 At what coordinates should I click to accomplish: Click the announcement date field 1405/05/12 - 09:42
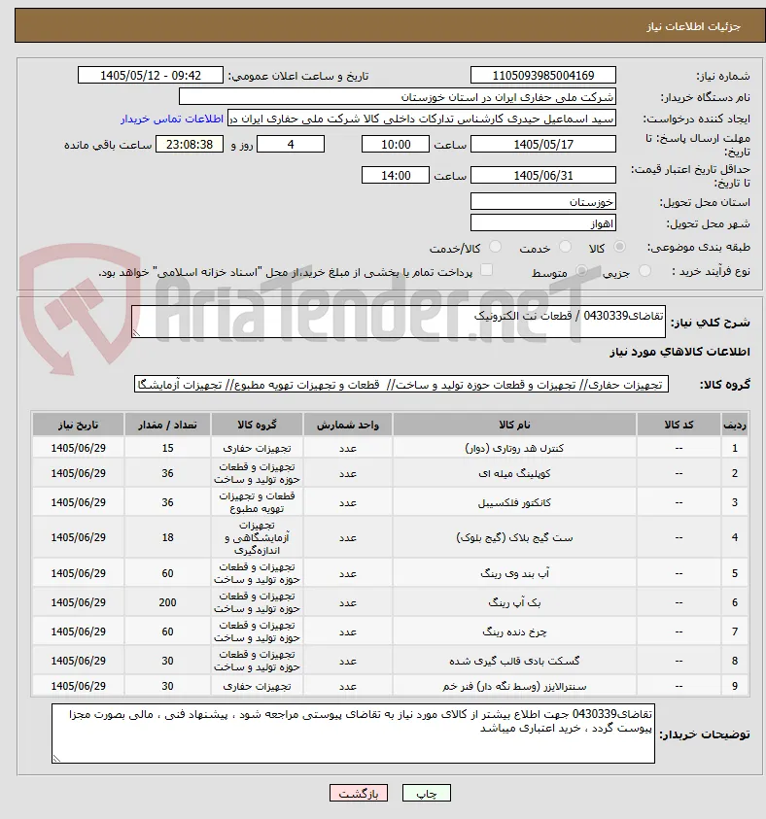click(151, 75)
